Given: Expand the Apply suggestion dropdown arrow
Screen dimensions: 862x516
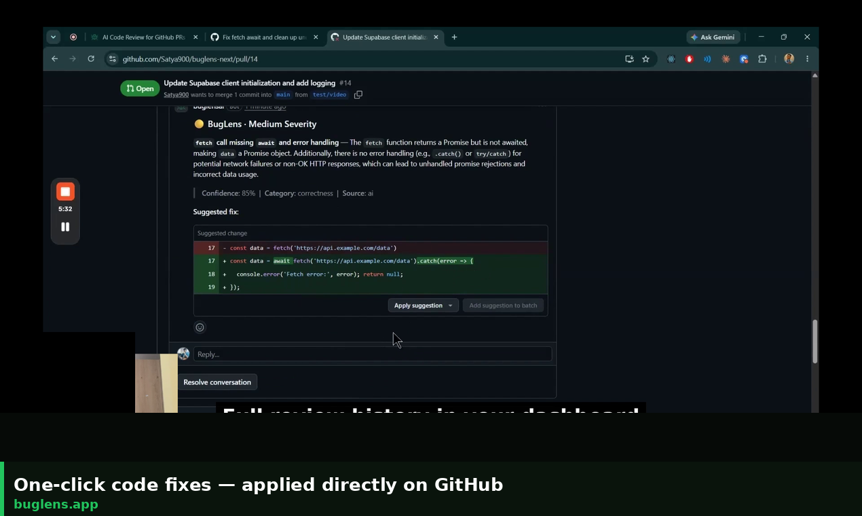Looking at the screenshot, I should pos(450,306).
